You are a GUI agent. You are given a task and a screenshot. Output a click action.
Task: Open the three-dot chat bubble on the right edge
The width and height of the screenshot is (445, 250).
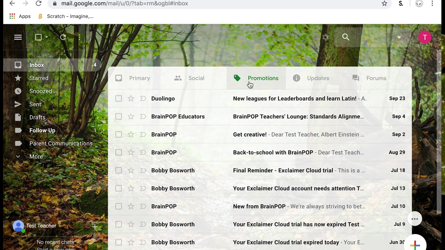pyautogui.click(x=414, y=219)
